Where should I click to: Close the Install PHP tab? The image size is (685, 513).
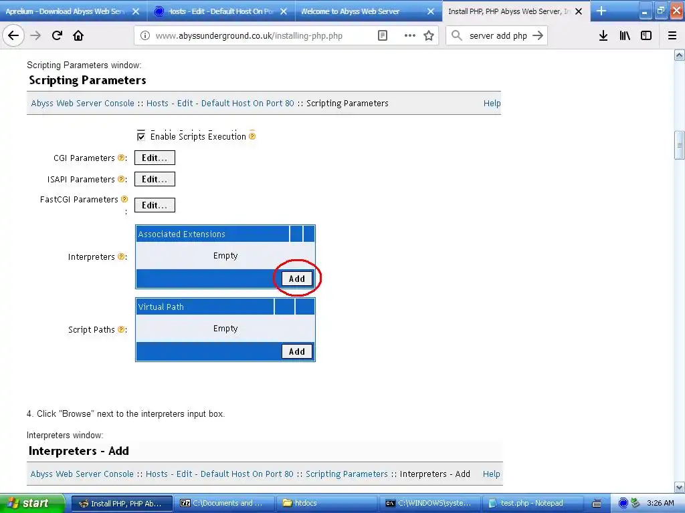(x=579, y=11)
